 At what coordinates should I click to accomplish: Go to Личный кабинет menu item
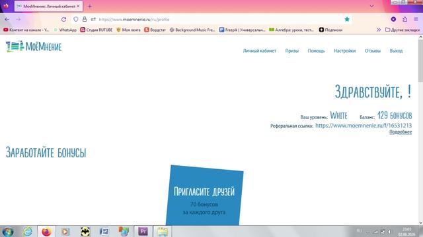coord(260,51)
